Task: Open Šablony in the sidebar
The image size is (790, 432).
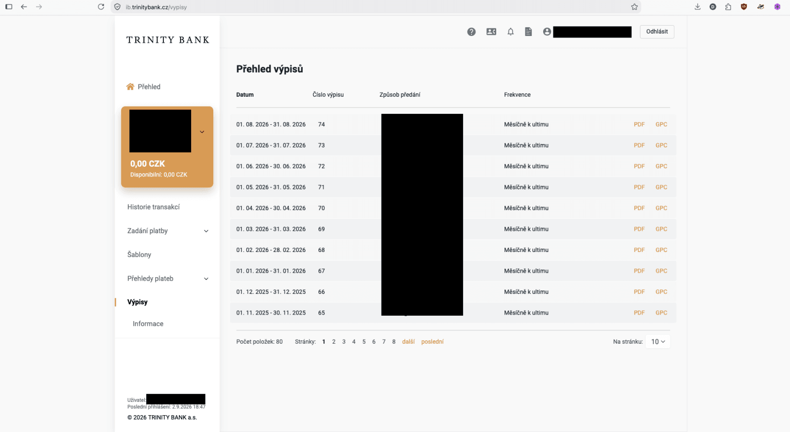Action: [x=139, y=255]
